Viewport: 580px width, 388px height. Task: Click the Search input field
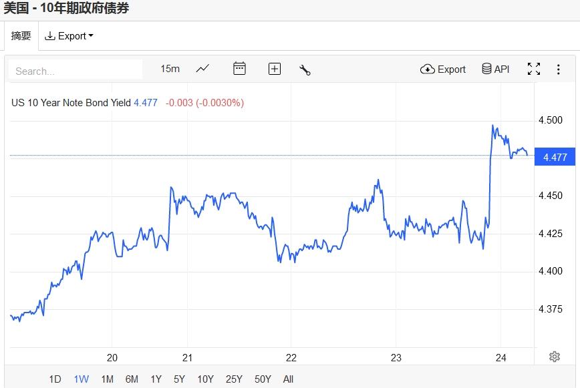tap(76, 71)
